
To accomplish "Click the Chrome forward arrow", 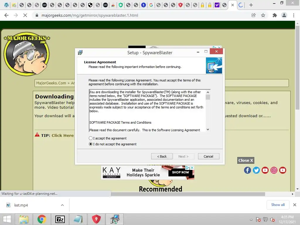I will (16, 15).
